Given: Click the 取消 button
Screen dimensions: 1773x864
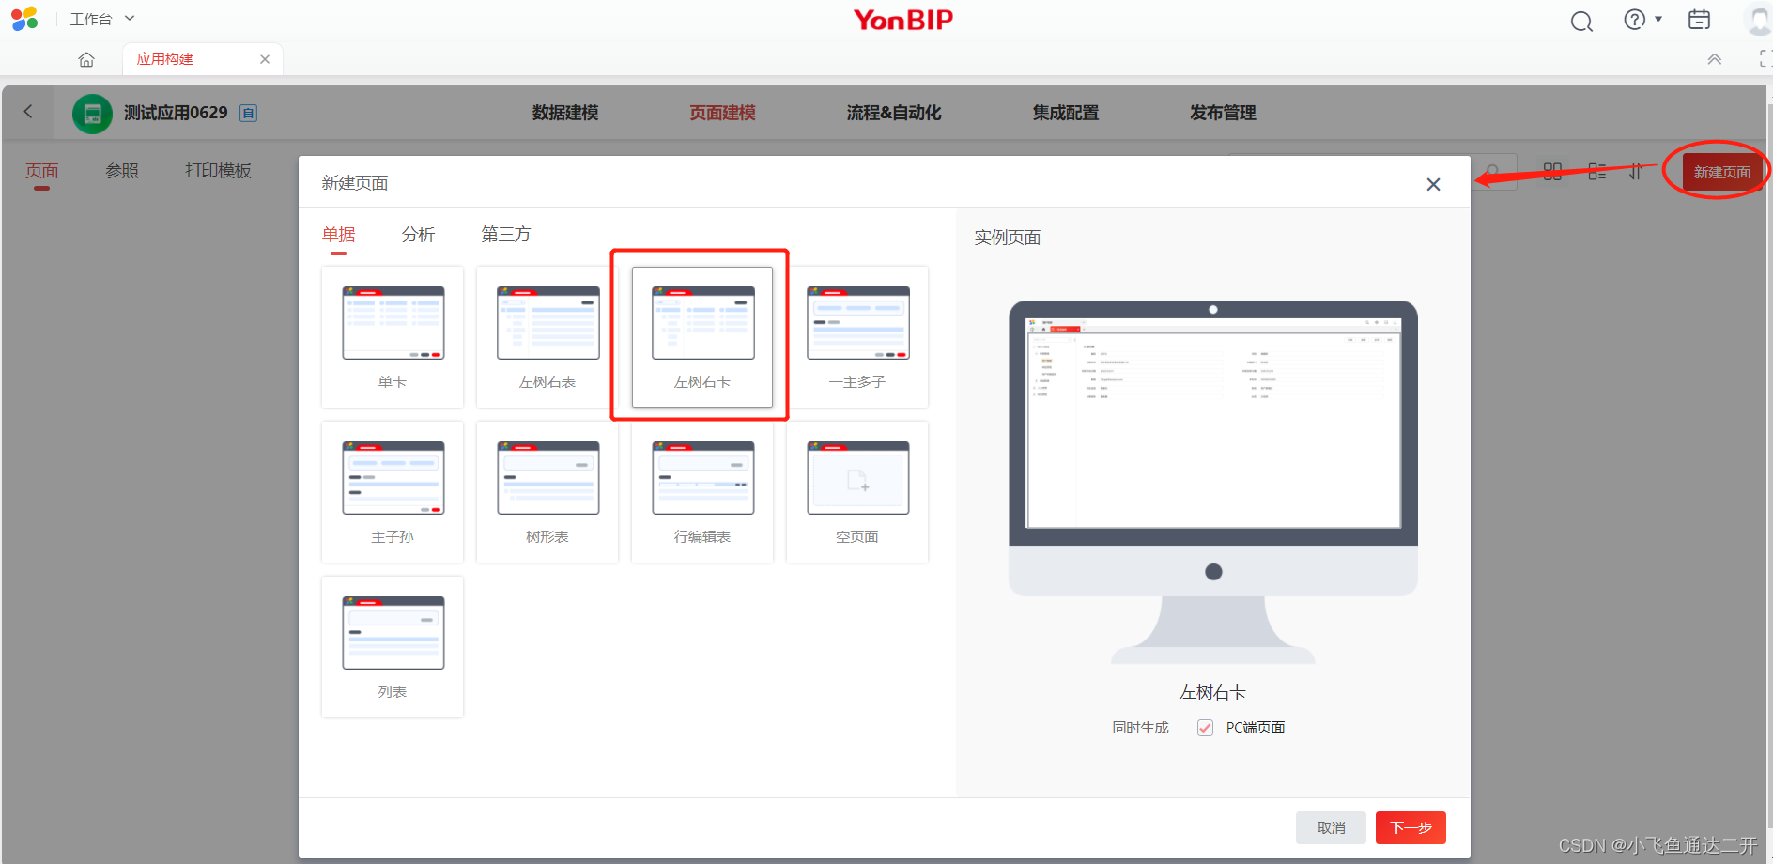Looking at the screenshot, I should point(1331,827).
